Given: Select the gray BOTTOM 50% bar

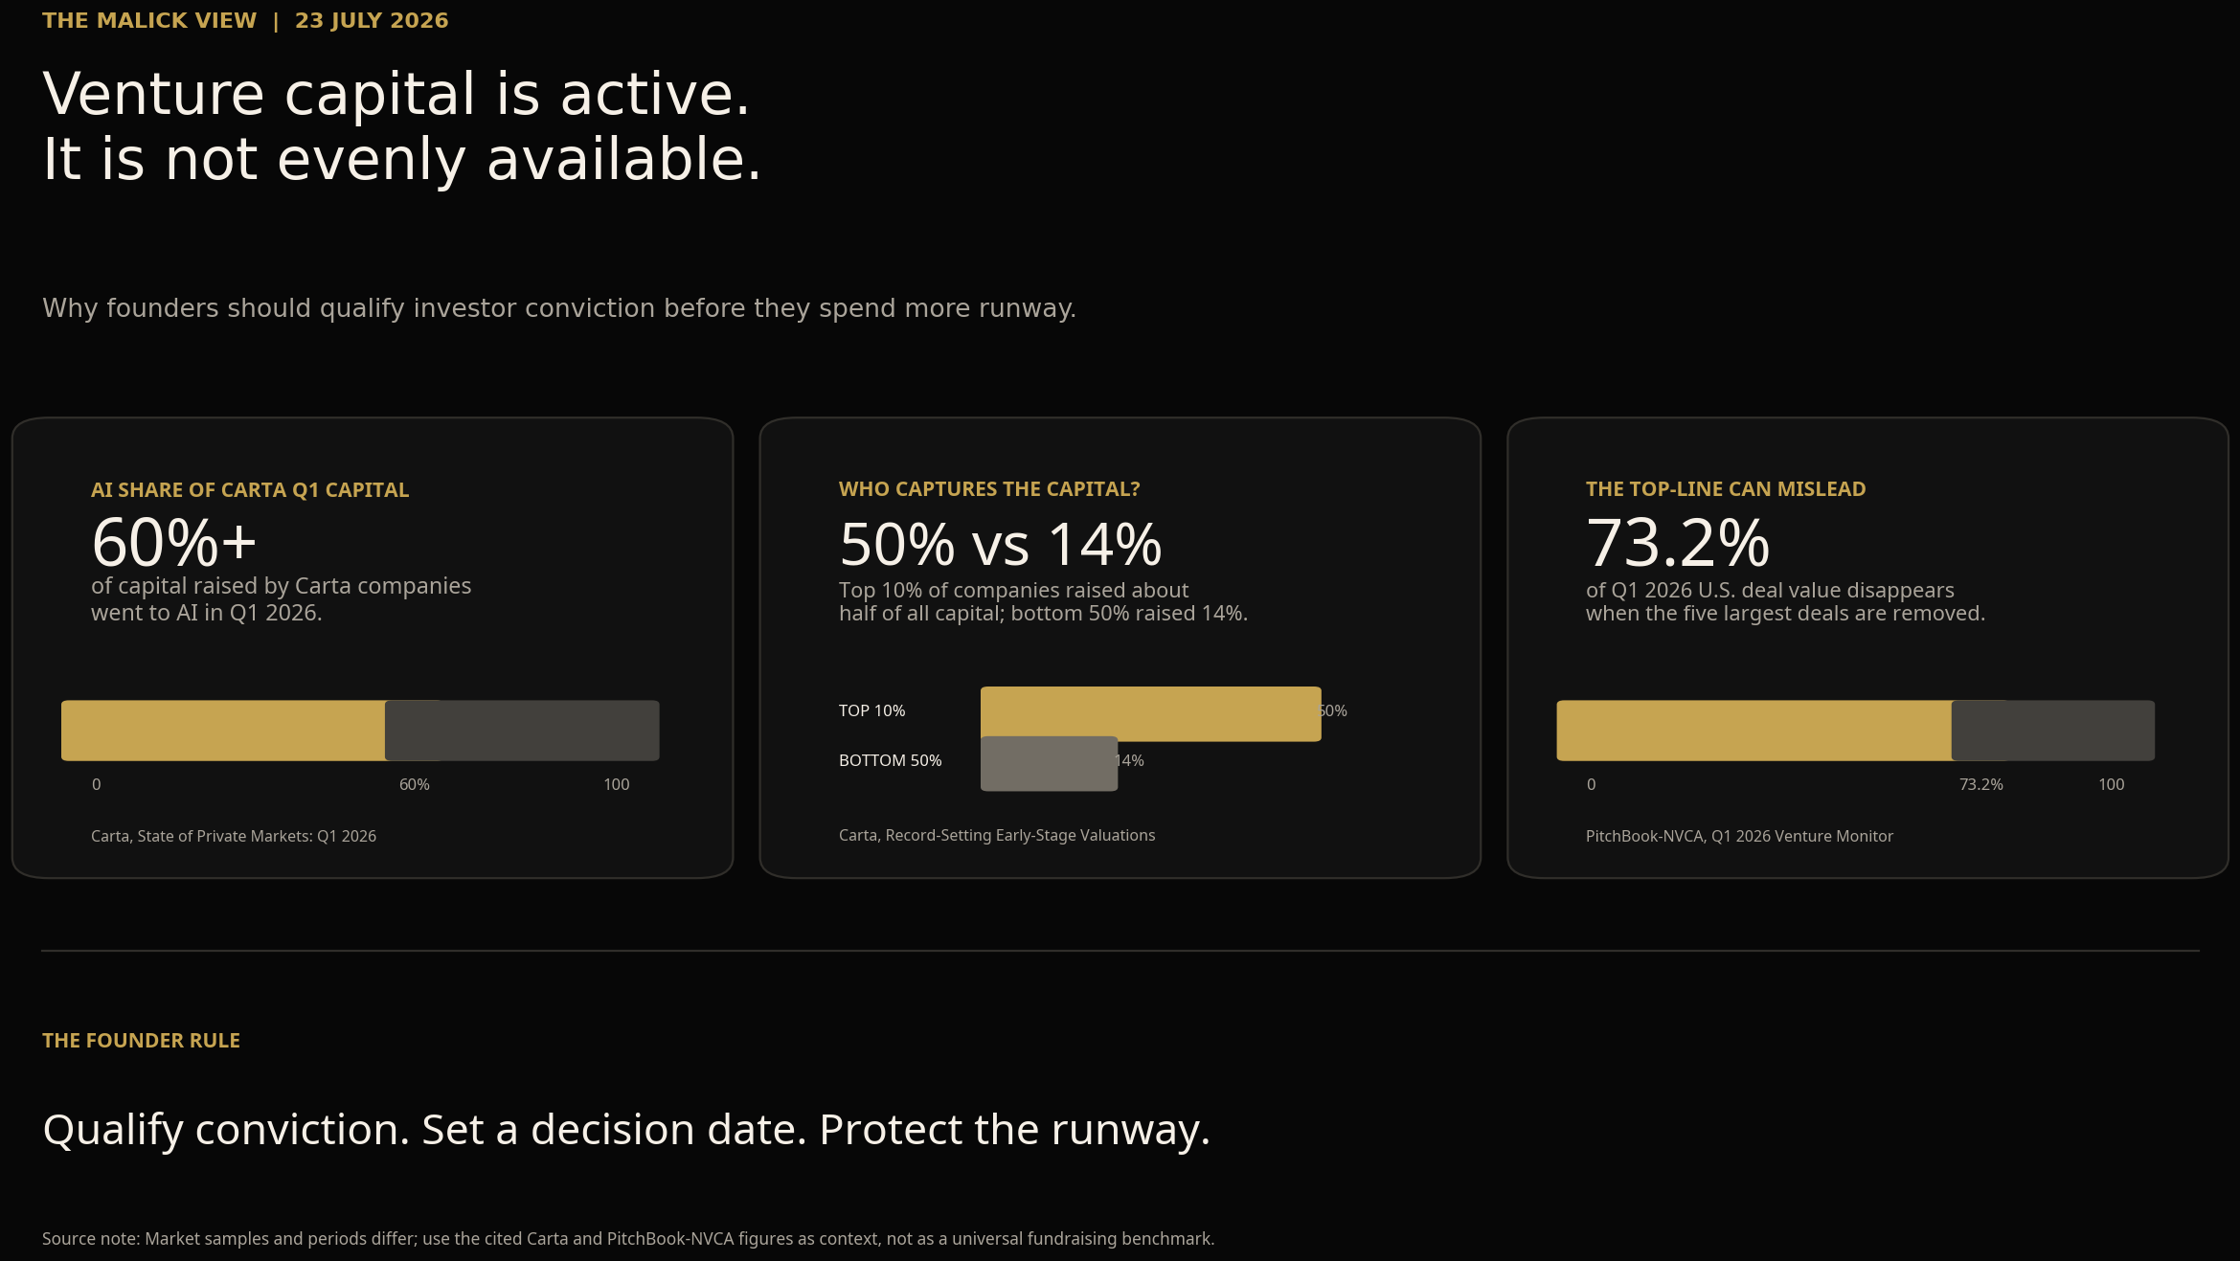Looking at the screenshot, I should click(1049, 763).
